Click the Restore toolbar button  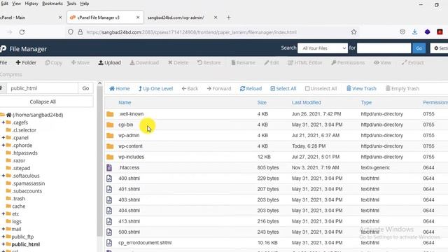(209, 62)
